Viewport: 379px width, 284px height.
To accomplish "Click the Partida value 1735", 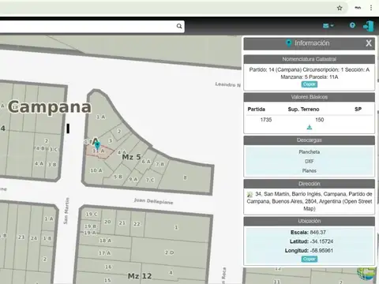I will pos(266,120).
